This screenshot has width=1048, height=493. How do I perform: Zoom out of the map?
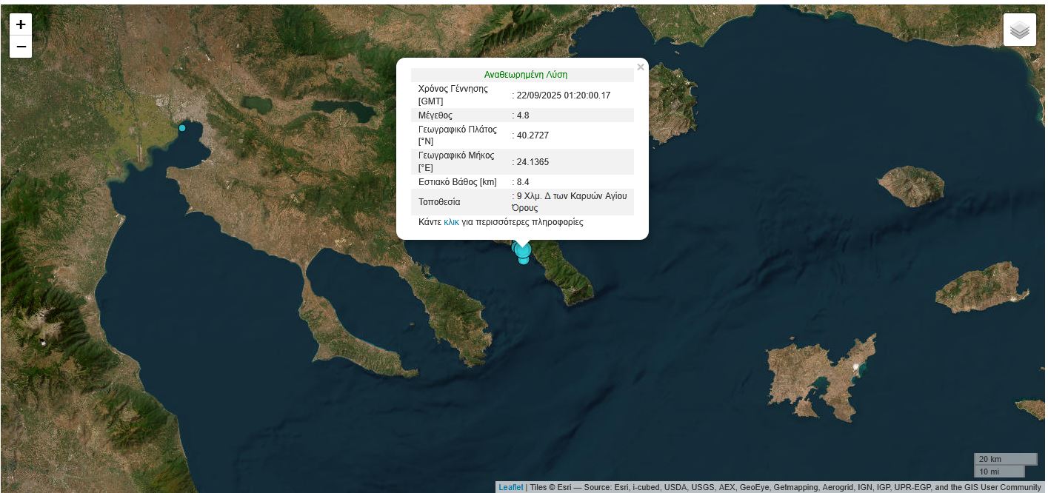tap(21, 47)
